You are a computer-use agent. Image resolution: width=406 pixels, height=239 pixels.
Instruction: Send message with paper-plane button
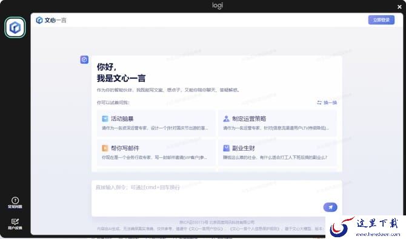(x=330, y=207)
